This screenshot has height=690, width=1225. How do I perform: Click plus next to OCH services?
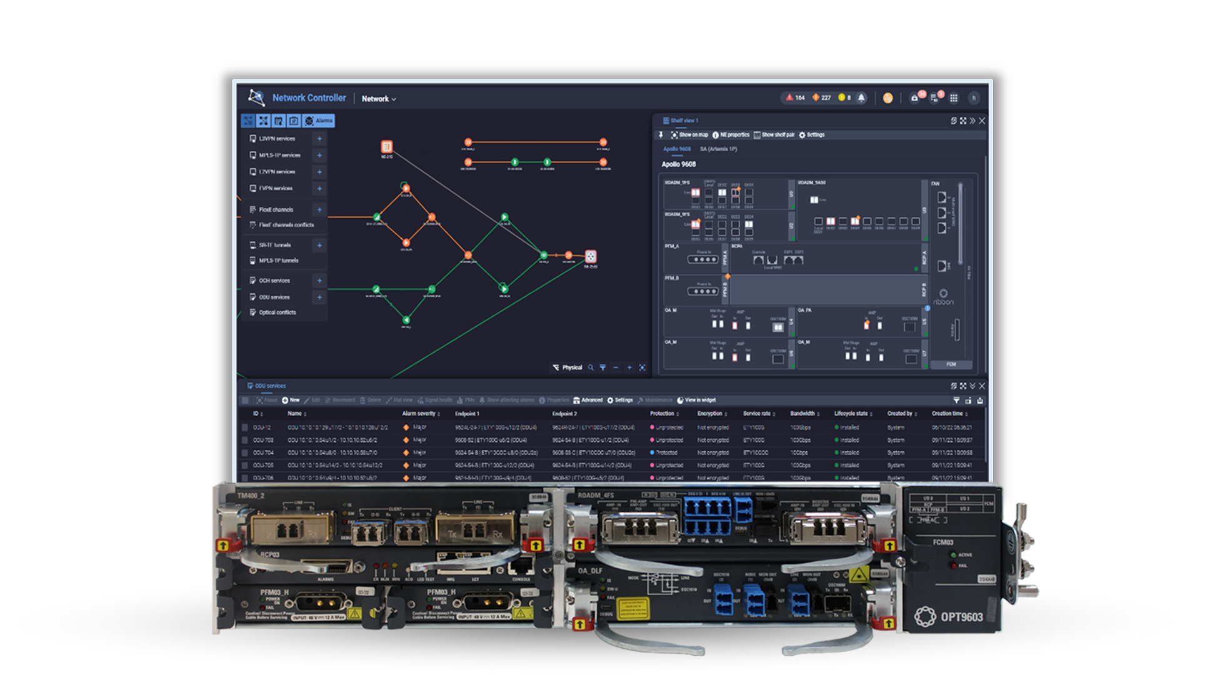pos(319,281)
